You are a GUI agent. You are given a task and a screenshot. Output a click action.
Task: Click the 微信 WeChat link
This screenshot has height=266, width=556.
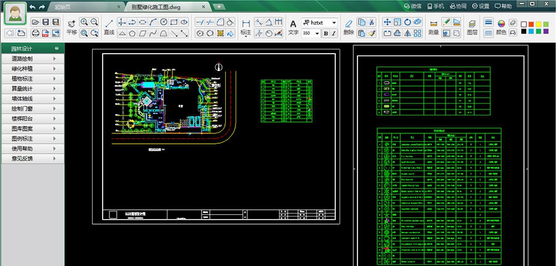(x=412, y=6)
